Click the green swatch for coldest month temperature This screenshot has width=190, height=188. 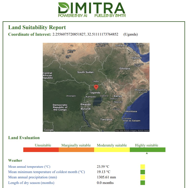coord(143,172)
